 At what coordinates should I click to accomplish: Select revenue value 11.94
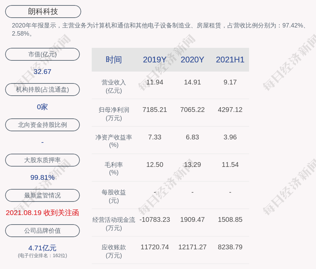tap(155, 82)
